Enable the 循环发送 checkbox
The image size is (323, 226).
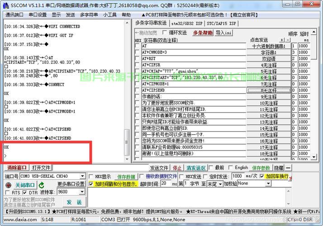[x=165, y=33]
